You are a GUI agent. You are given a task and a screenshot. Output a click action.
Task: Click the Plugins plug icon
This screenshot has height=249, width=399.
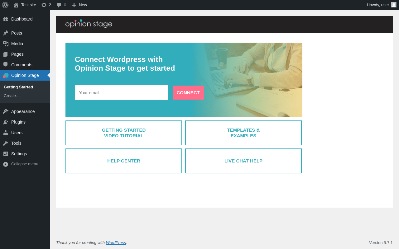click(x=6, y=122)
